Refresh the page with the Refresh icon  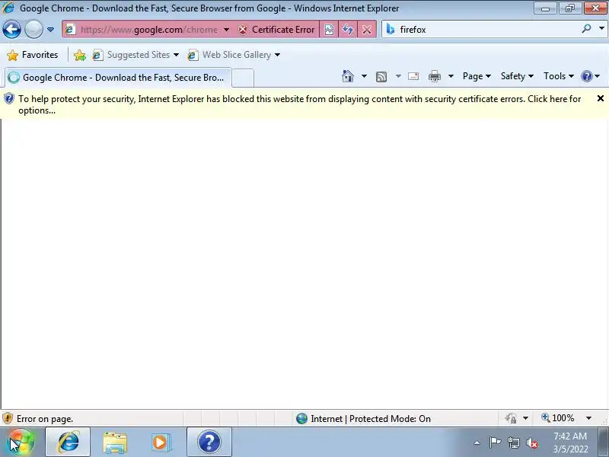coord(348,30)
